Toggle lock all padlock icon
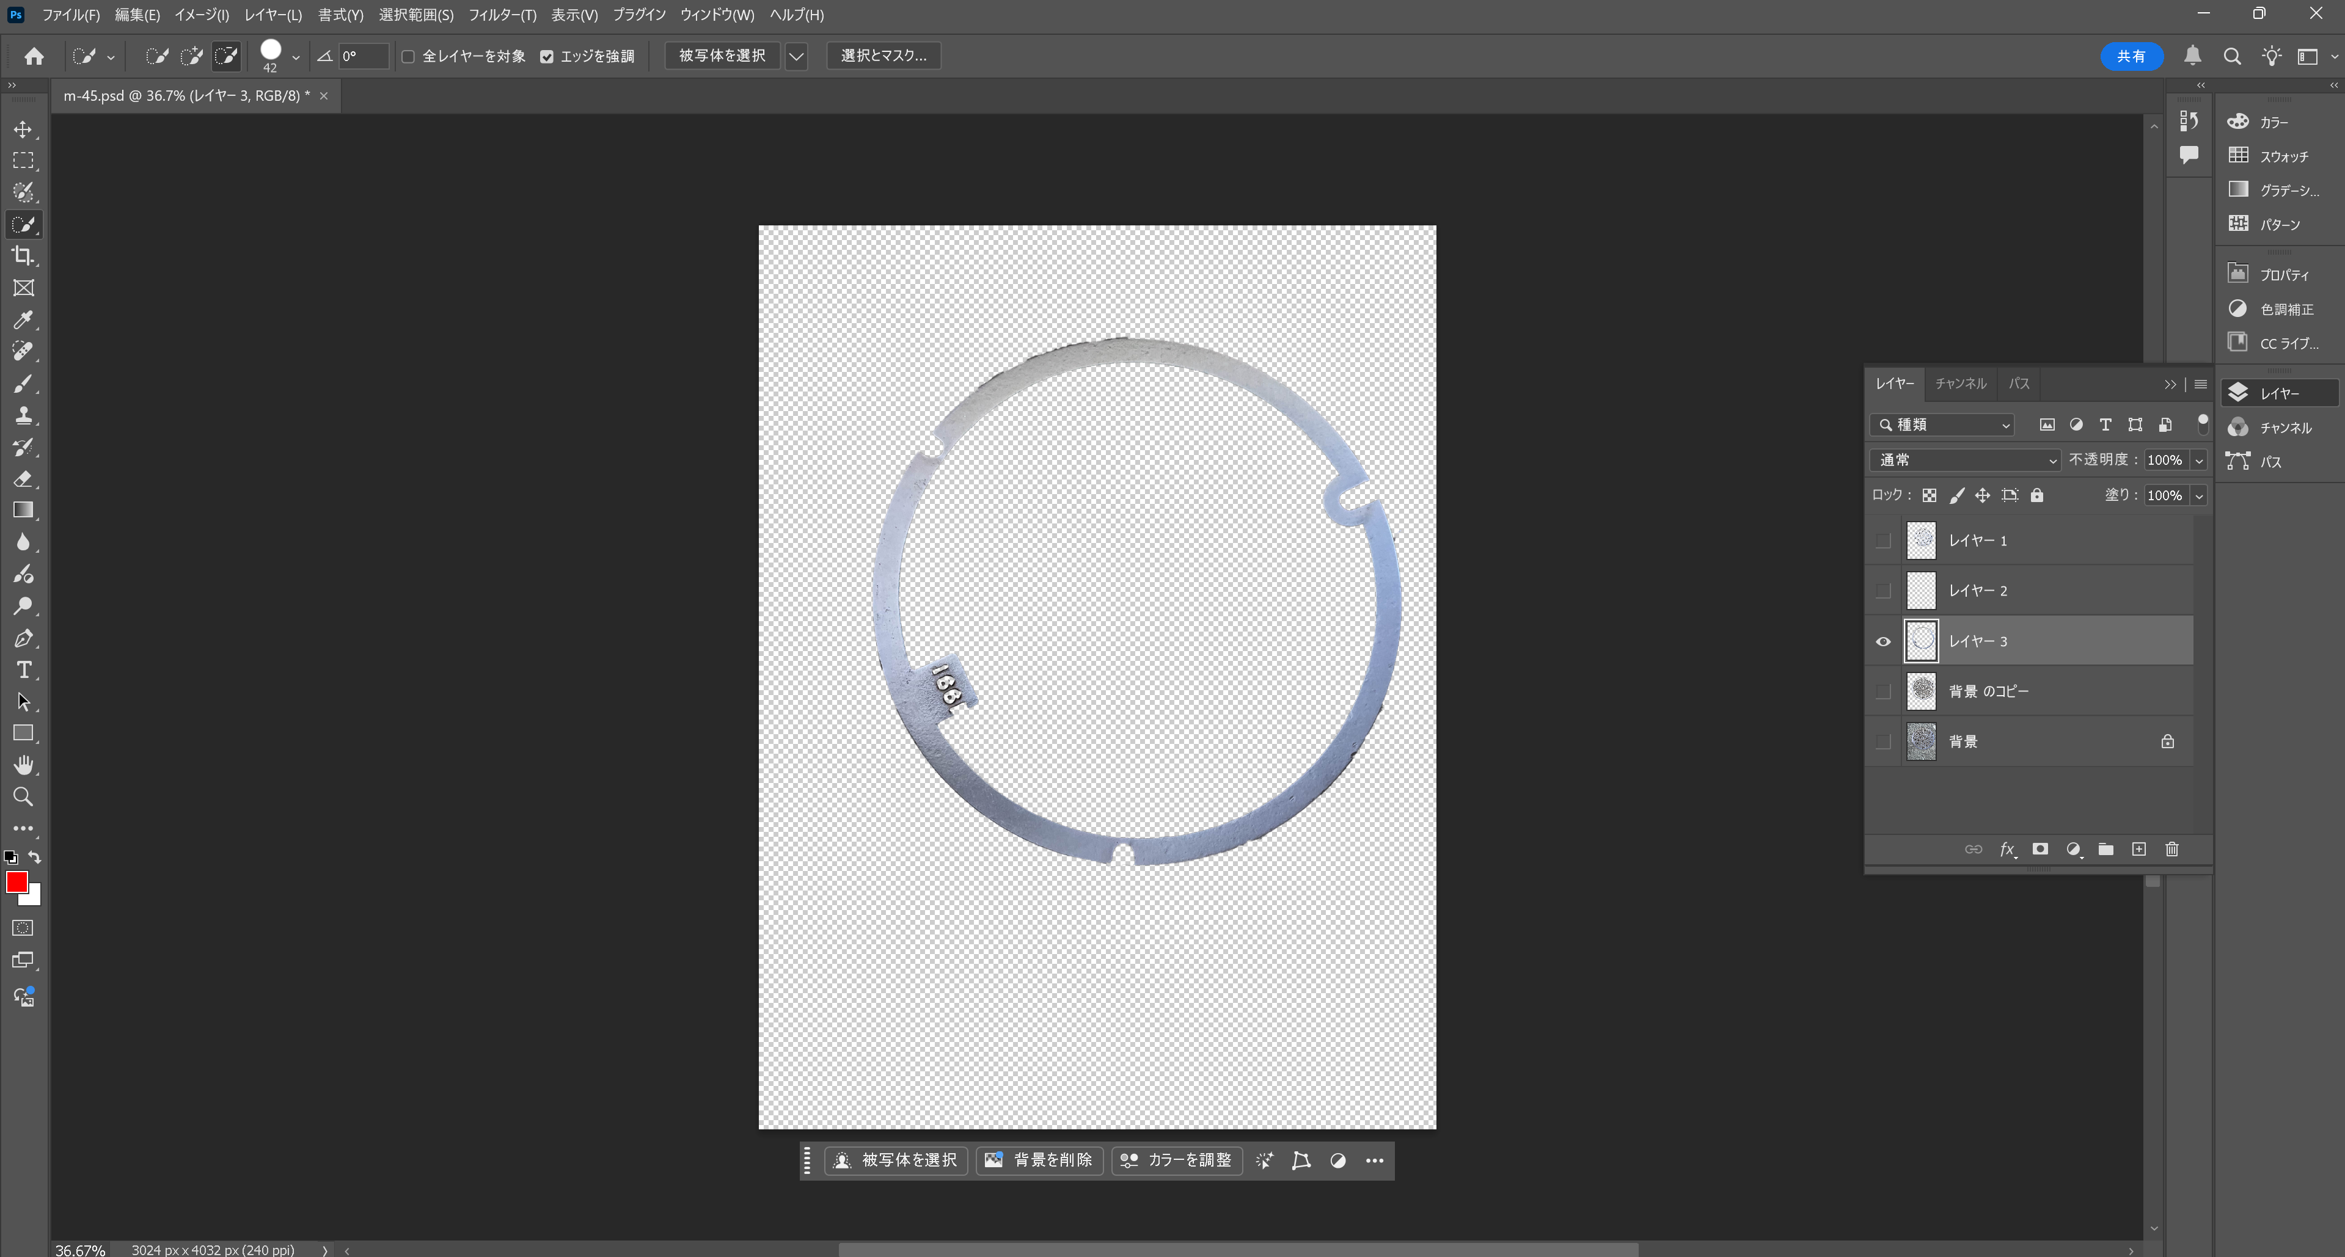This screenshot has height=1257, width=2345. tap(2036, 495)
